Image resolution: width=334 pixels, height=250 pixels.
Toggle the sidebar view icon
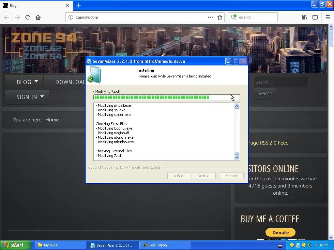pyautogui.click(x=315, y=17)
